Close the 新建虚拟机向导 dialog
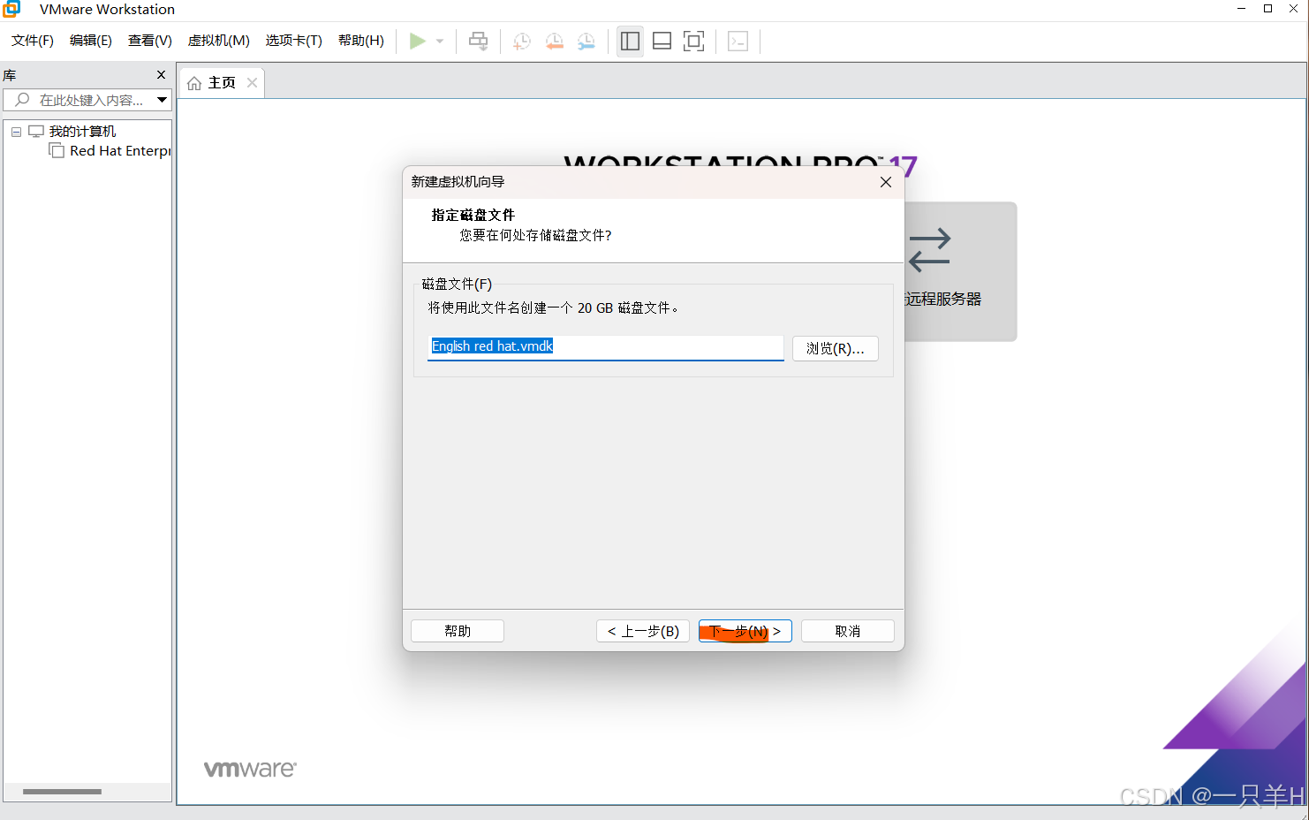The image size is (1309, 820). 886,182
